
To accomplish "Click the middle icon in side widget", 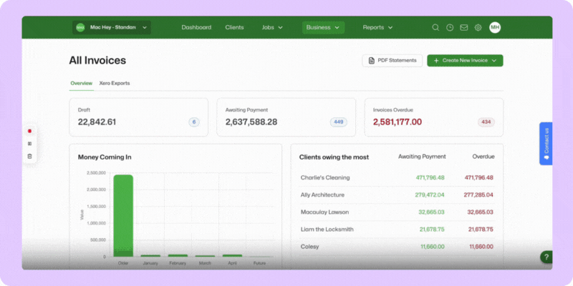I will 29,144.
